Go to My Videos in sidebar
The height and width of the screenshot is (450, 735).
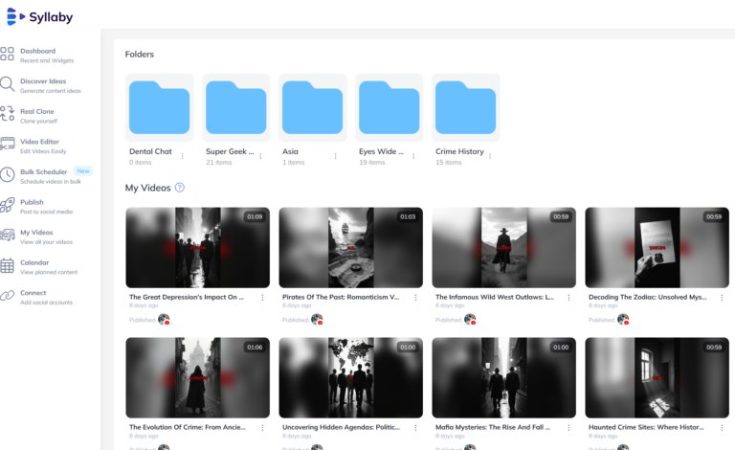coord(36,233)
